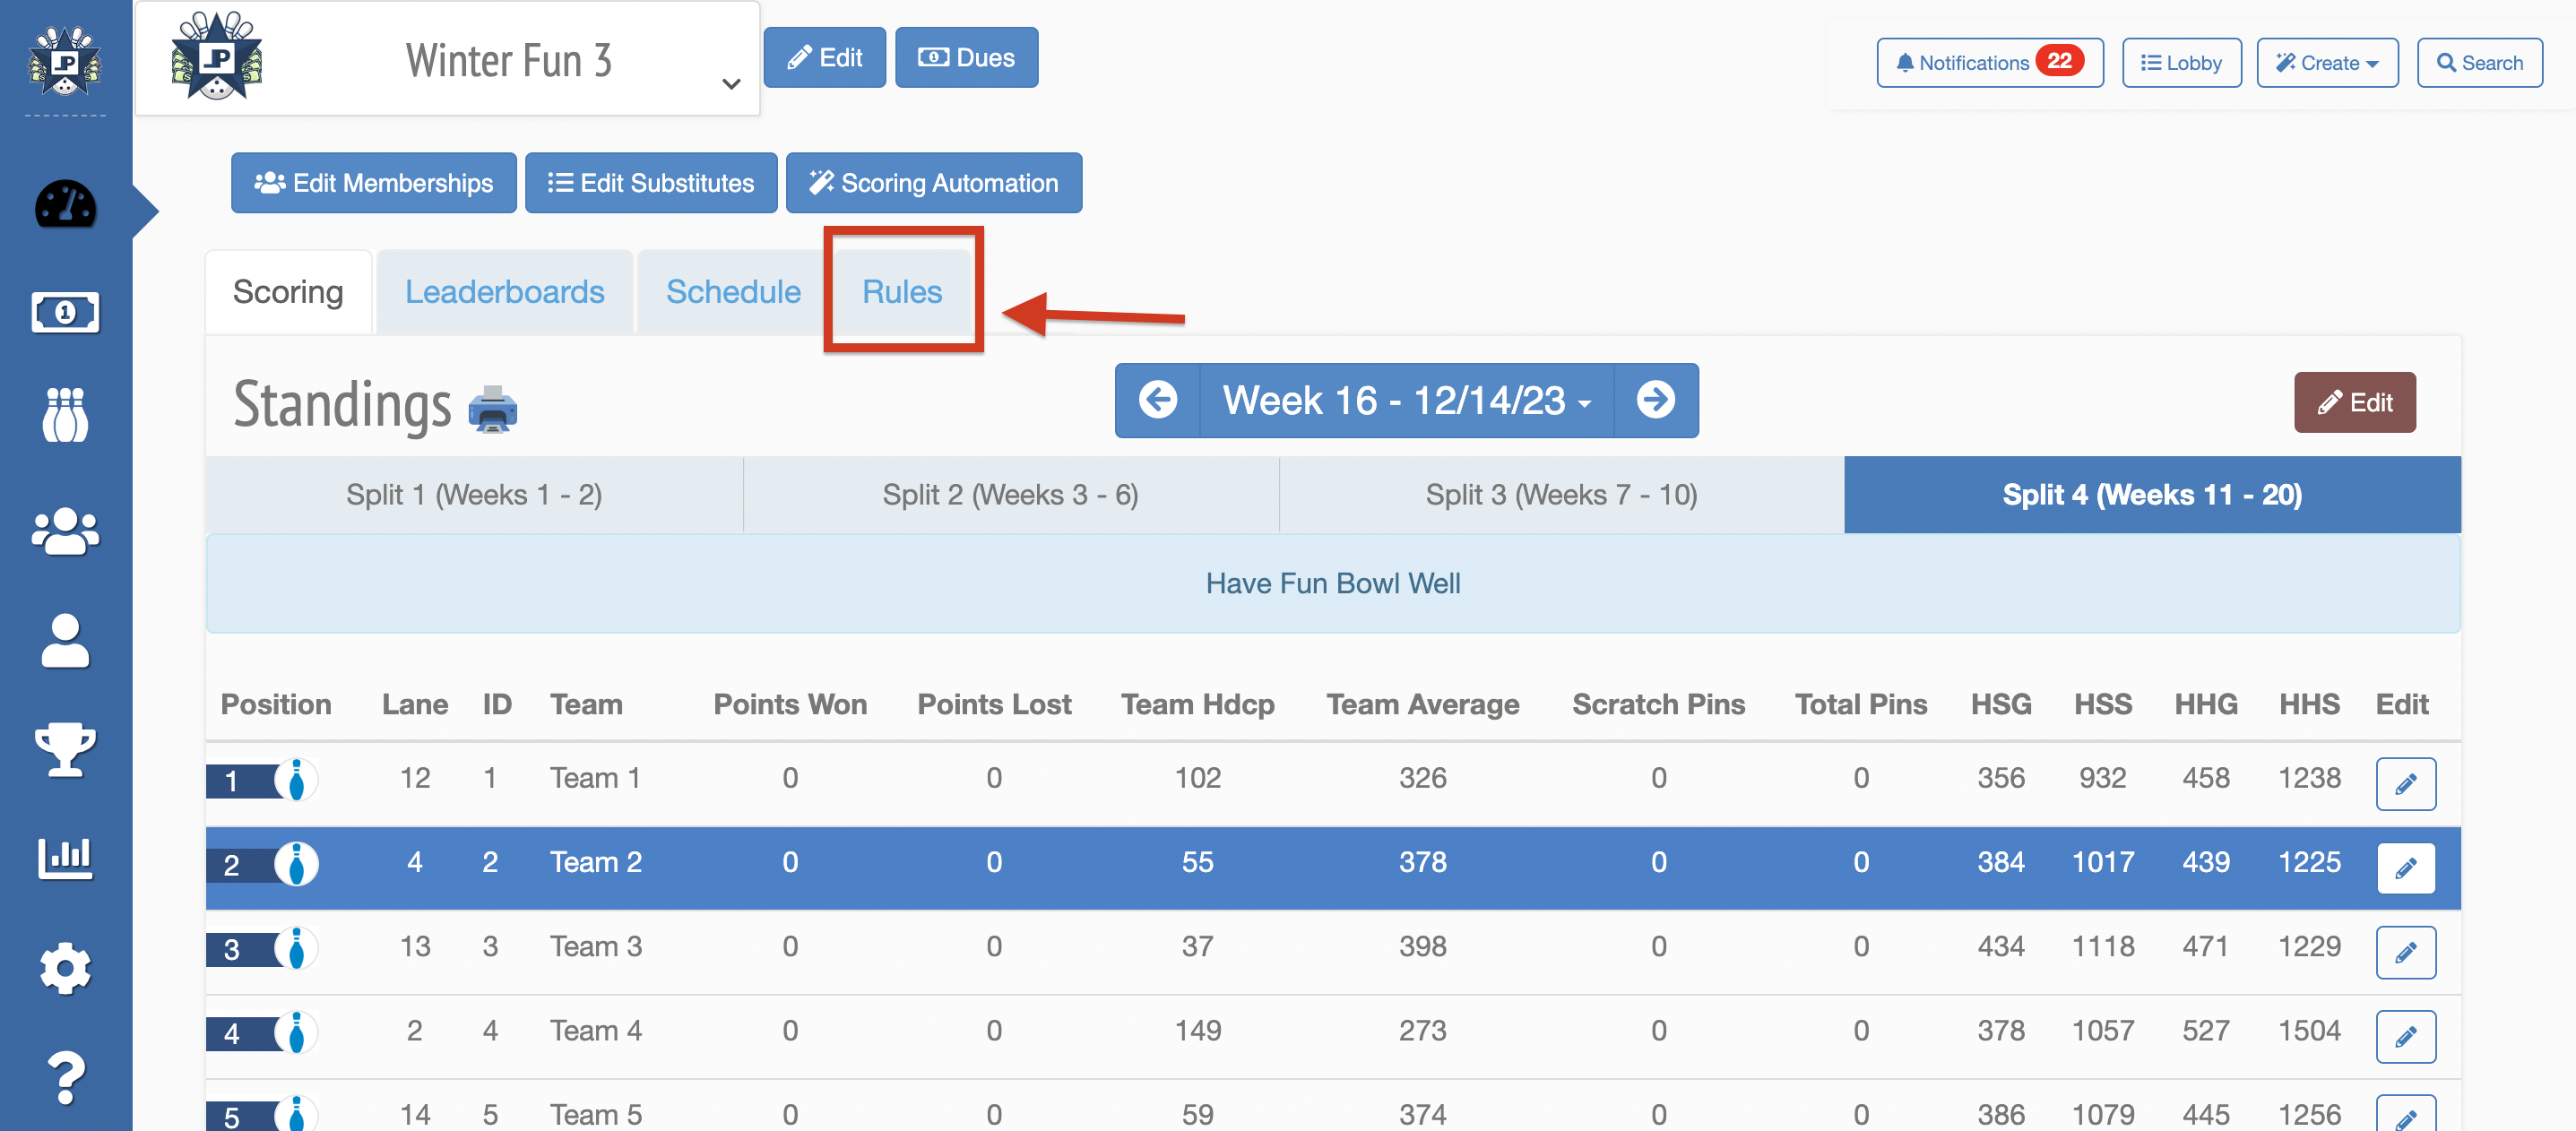Click the help question mark icon
The width and height of the screenshot is (2576, 1131).
click(x=65, y=1078)
